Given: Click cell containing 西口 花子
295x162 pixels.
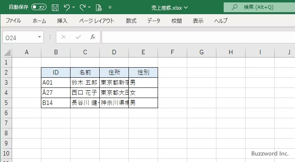Looking at the screenshot, I should (x=85, y=93).
